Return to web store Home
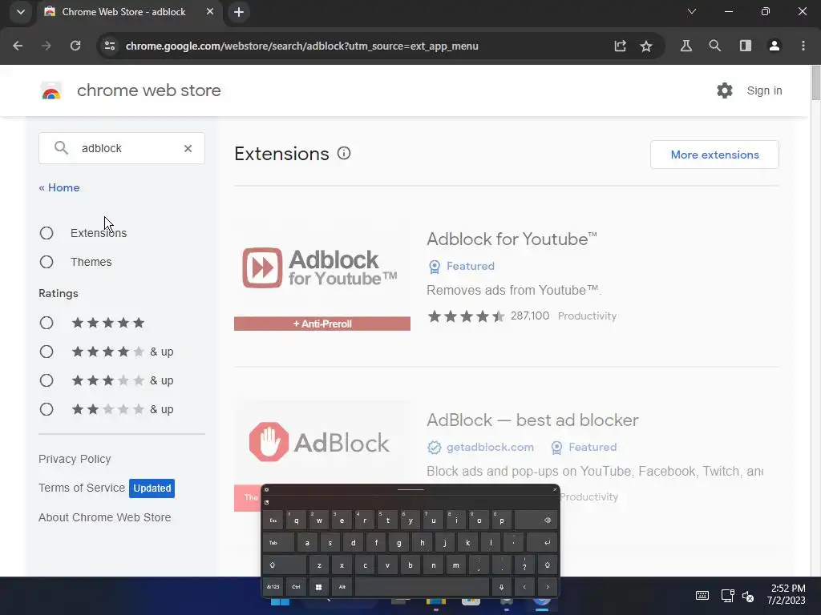 [59, 187]
